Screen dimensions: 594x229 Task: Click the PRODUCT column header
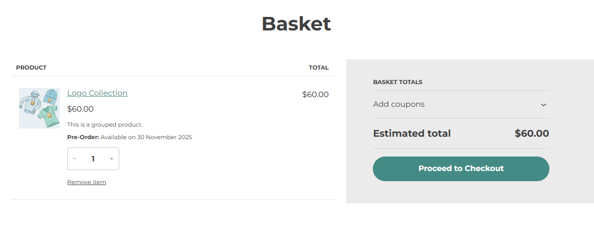31,68
